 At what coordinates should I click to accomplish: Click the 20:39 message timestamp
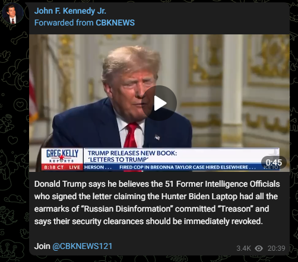[x=276, y=248]
